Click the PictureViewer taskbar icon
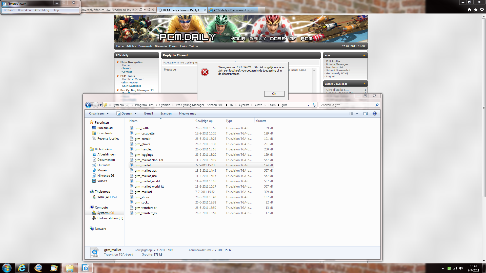486x273 pixels. (85, 268)
